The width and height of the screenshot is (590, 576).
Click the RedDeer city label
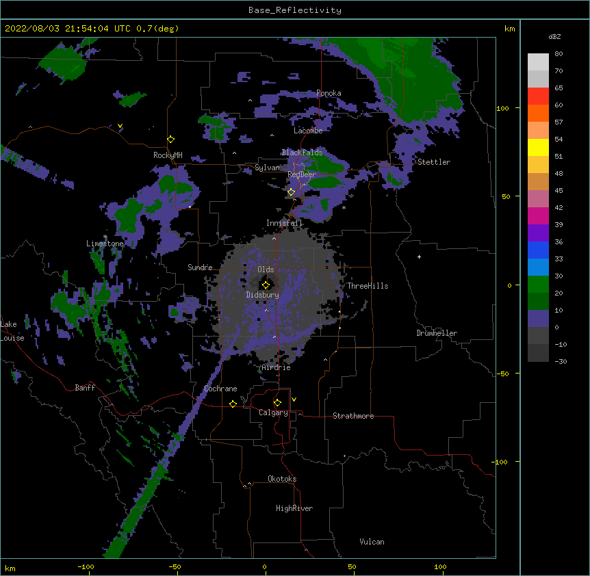pyautogui.click(x=301, y=174)
